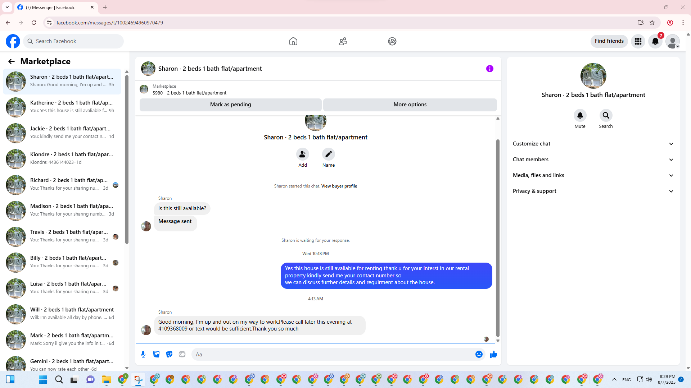
Task: Open the Kiondre conversation
Action: pos(62,158)
